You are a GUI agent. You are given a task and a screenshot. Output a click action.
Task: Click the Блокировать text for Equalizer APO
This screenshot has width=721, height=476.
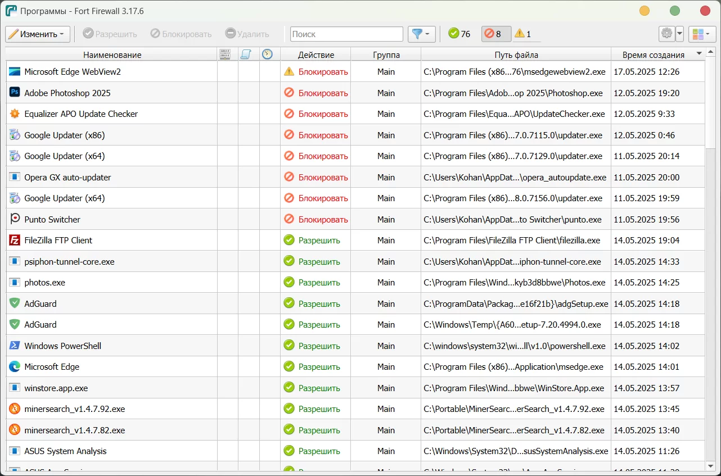pyautogui.click(x=323, y=114)
